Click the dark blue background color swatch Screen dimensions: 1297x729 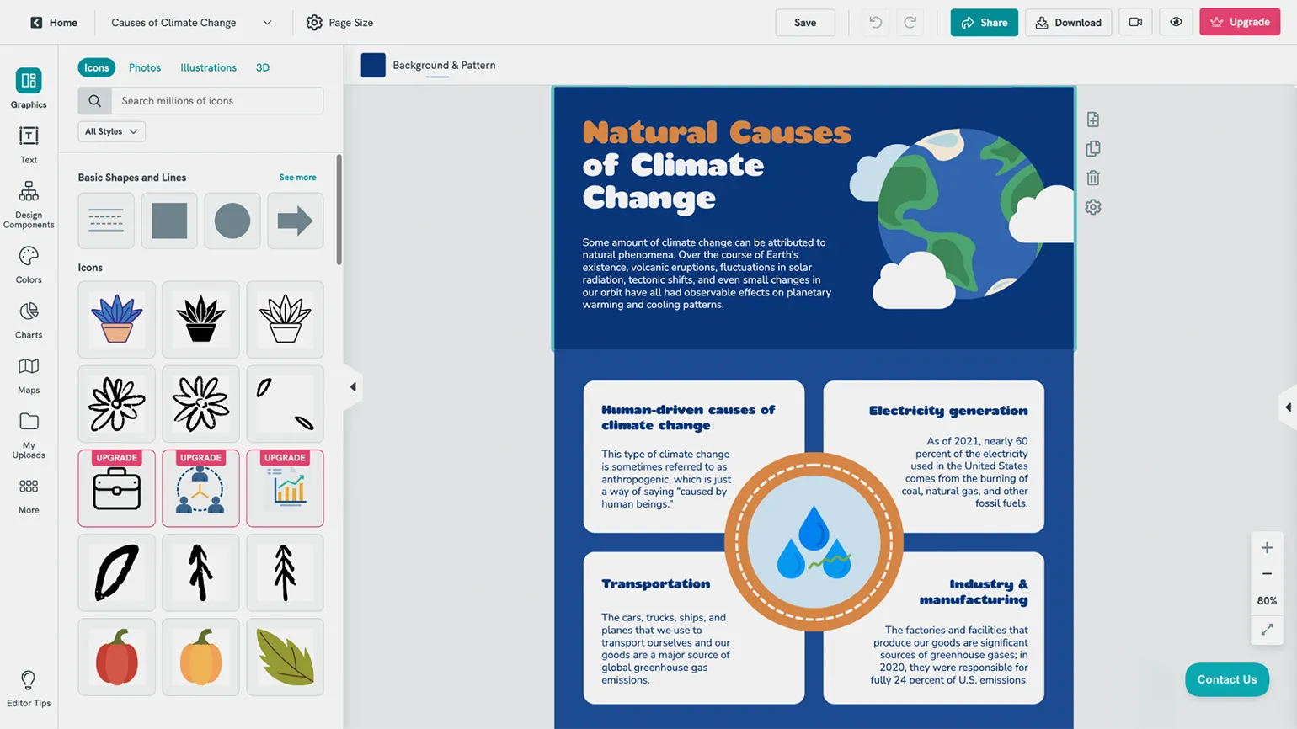tap(373, 65)
